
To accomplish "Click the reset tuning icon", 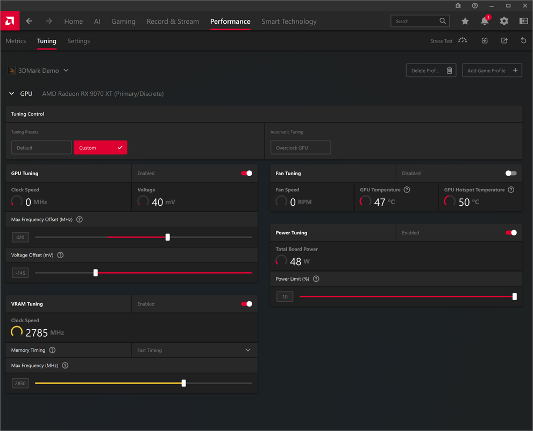I will tap(523, 40).
